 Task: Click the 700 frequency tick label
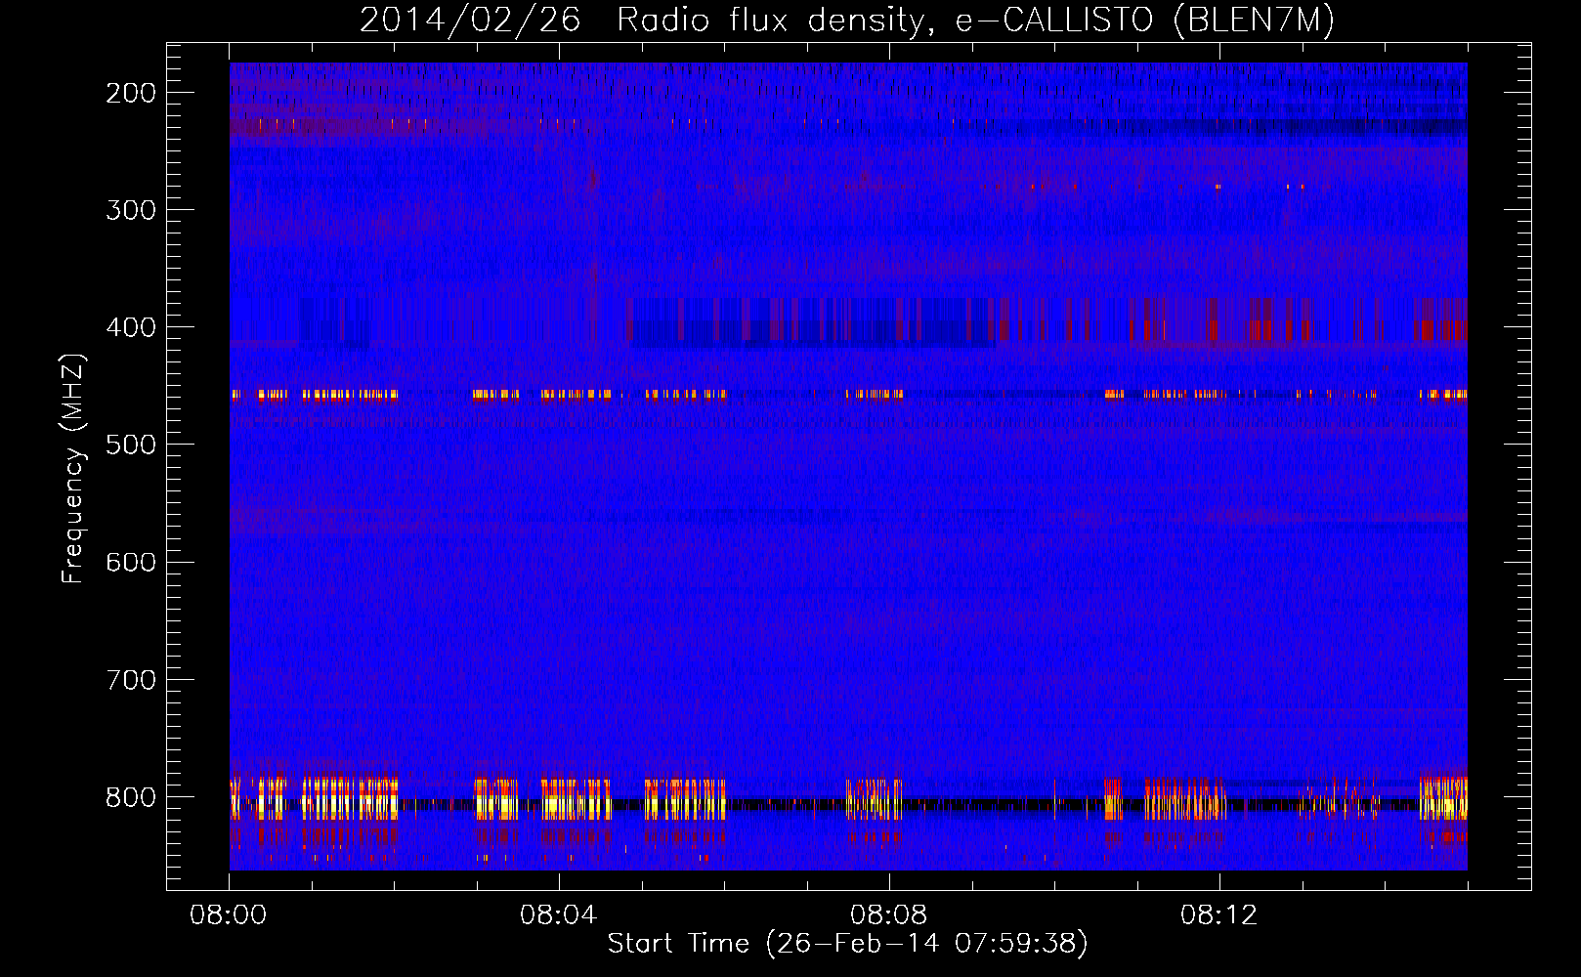130,680
